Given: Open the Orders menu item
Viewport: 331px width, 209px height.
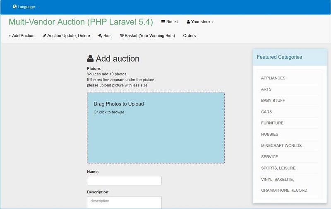Looking at the screenshot, I should (x=189, y=36).
